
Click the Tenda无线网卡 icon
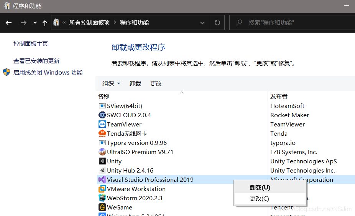pos(102,133)
